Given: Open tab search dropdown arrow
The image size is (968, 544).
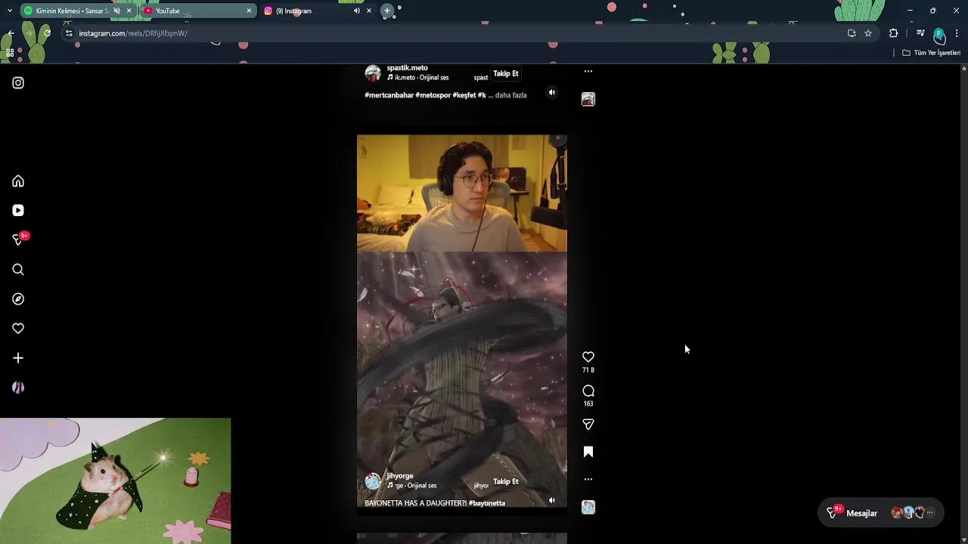Looking at the screenshot, I should click(9, 11).
